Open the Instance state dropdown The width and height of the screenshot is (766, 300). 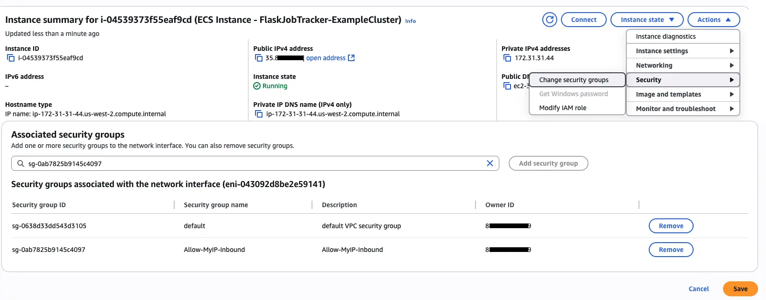coord(647,20)
